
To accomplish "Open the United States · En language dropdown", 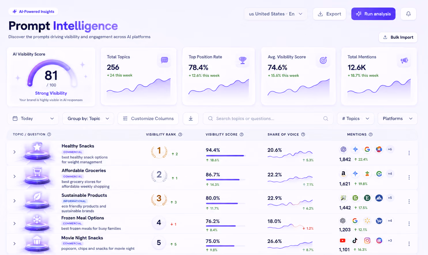I will 276,14.
